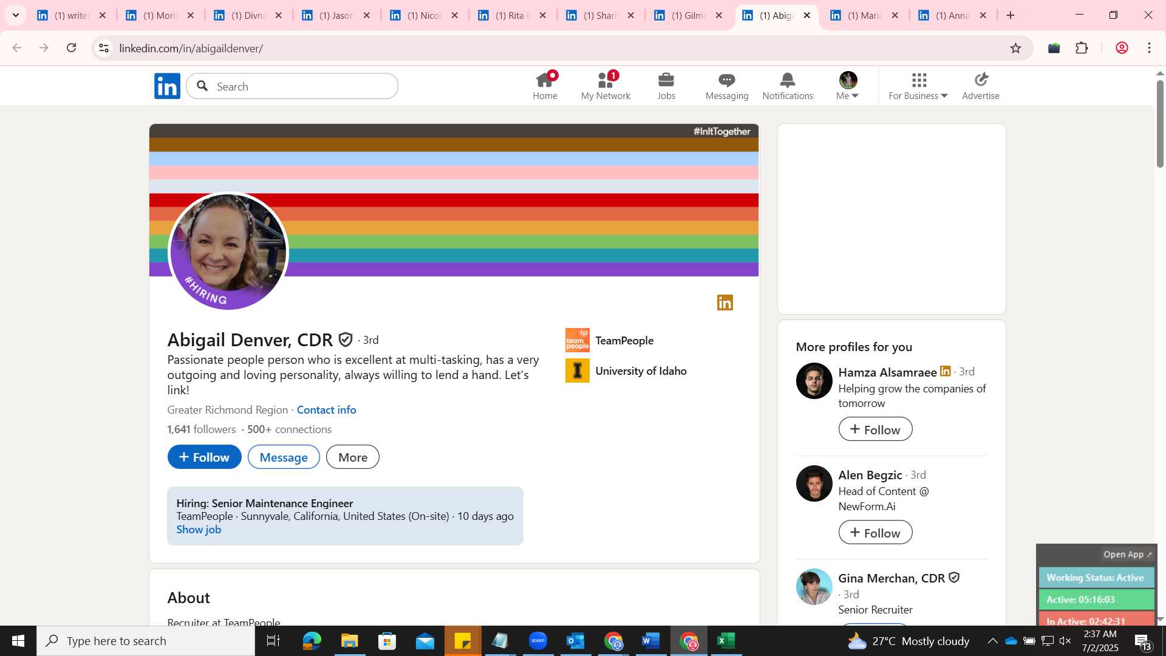The width and height of the screenshot is (1166, 656).
Task: View site information icon in address bar
Action: tap(104, 48)
